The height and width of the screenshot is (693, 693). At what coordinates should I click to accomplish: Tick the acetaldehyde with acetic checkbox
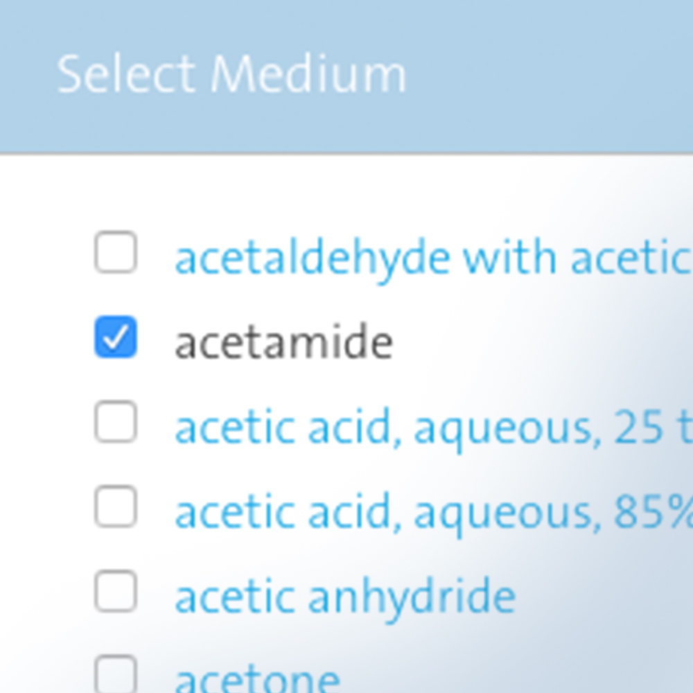(116, 252)
